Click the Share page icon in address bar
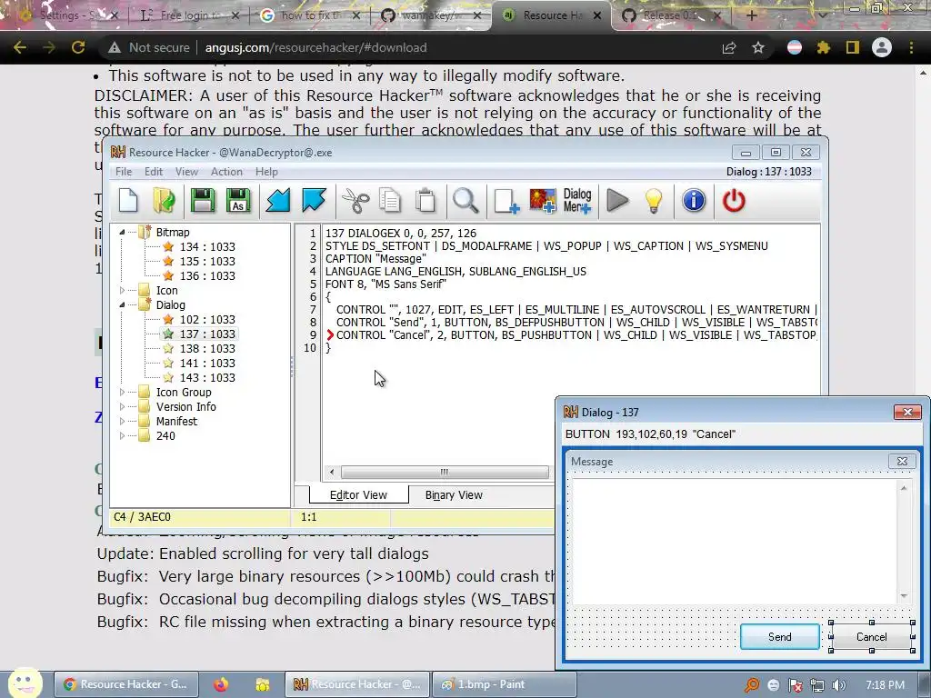This screenshot has width=931, height=698. coord(729,47)
